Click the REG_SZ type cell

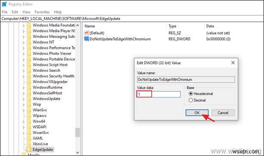tap(175, 33)
